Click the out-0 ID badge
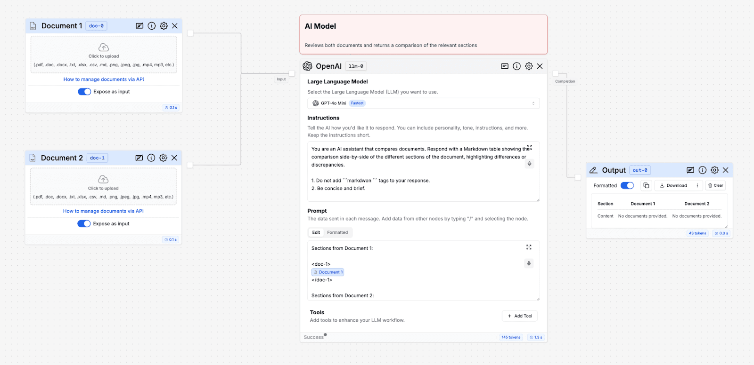This screenshot has height=365, width=754. [x=640, y=170]
